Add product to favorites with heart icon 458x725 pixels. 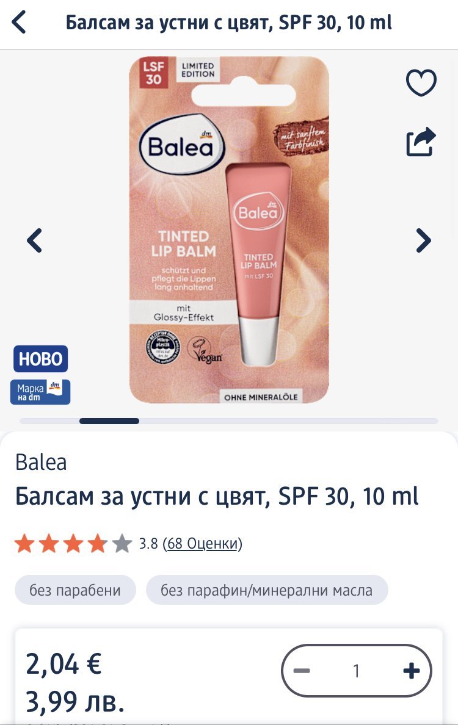pyautogui.click(x=421, y=82)
